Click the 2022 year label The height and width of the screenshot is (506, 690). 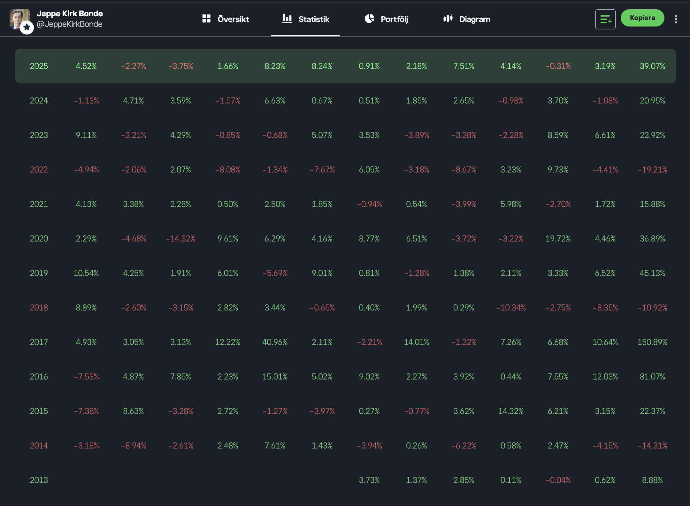[39, 170]
